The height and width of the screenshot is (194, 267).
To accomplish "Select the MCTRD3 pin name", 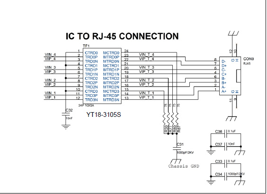I will pyautogui.click(x=111, y=91).
